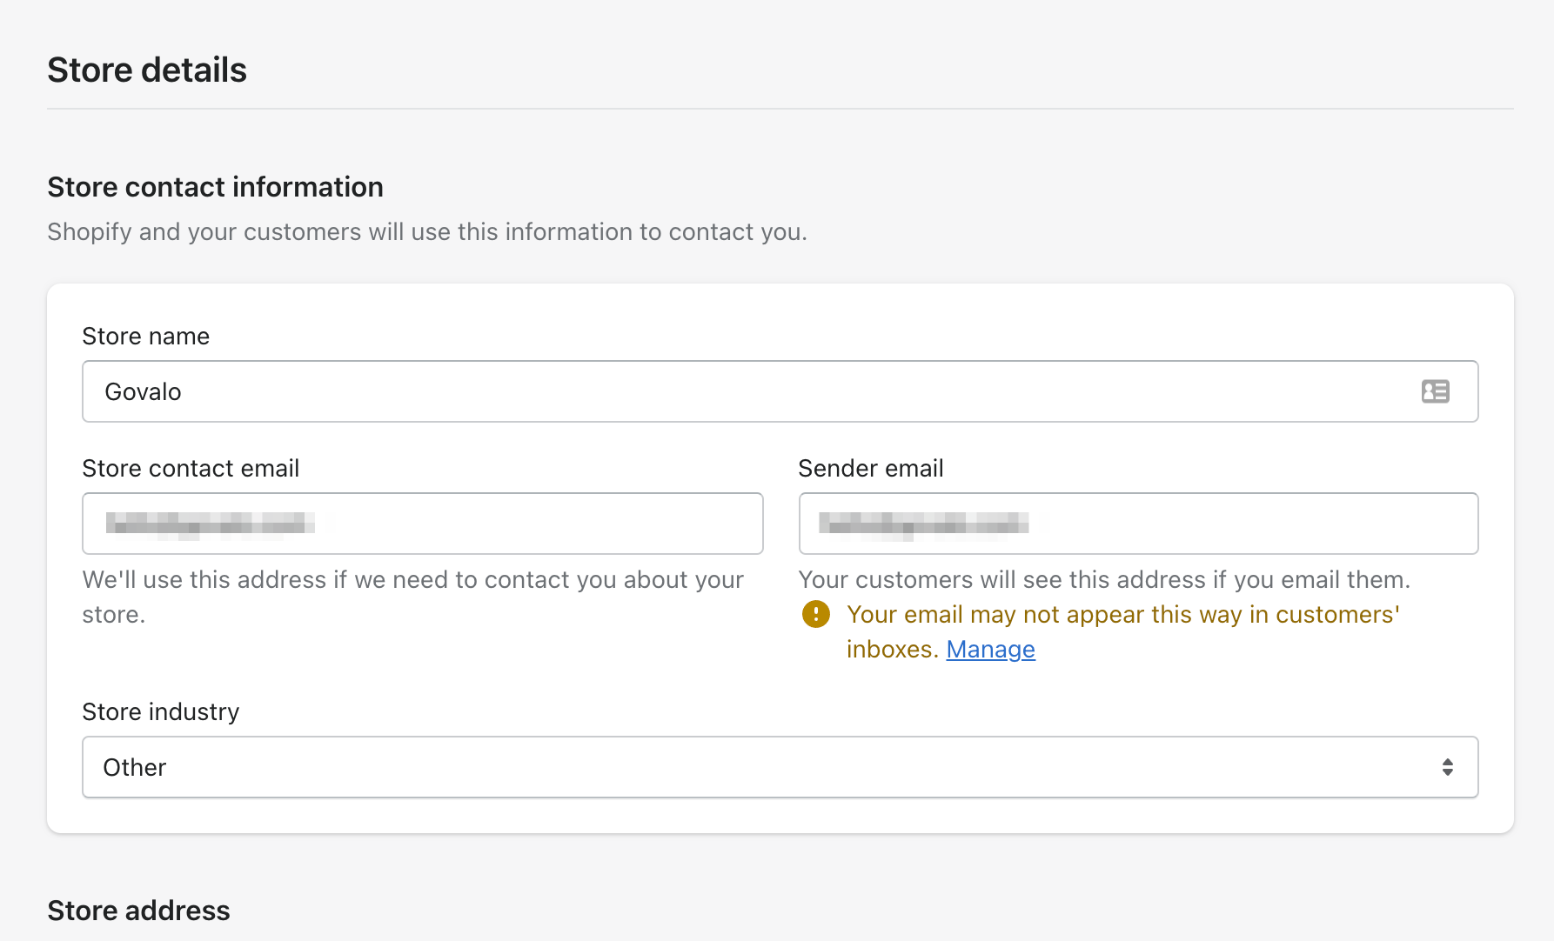The image size is (1554, 941).
Task: Focus the Store name field containing Govalo
Action: coord(748,391)
